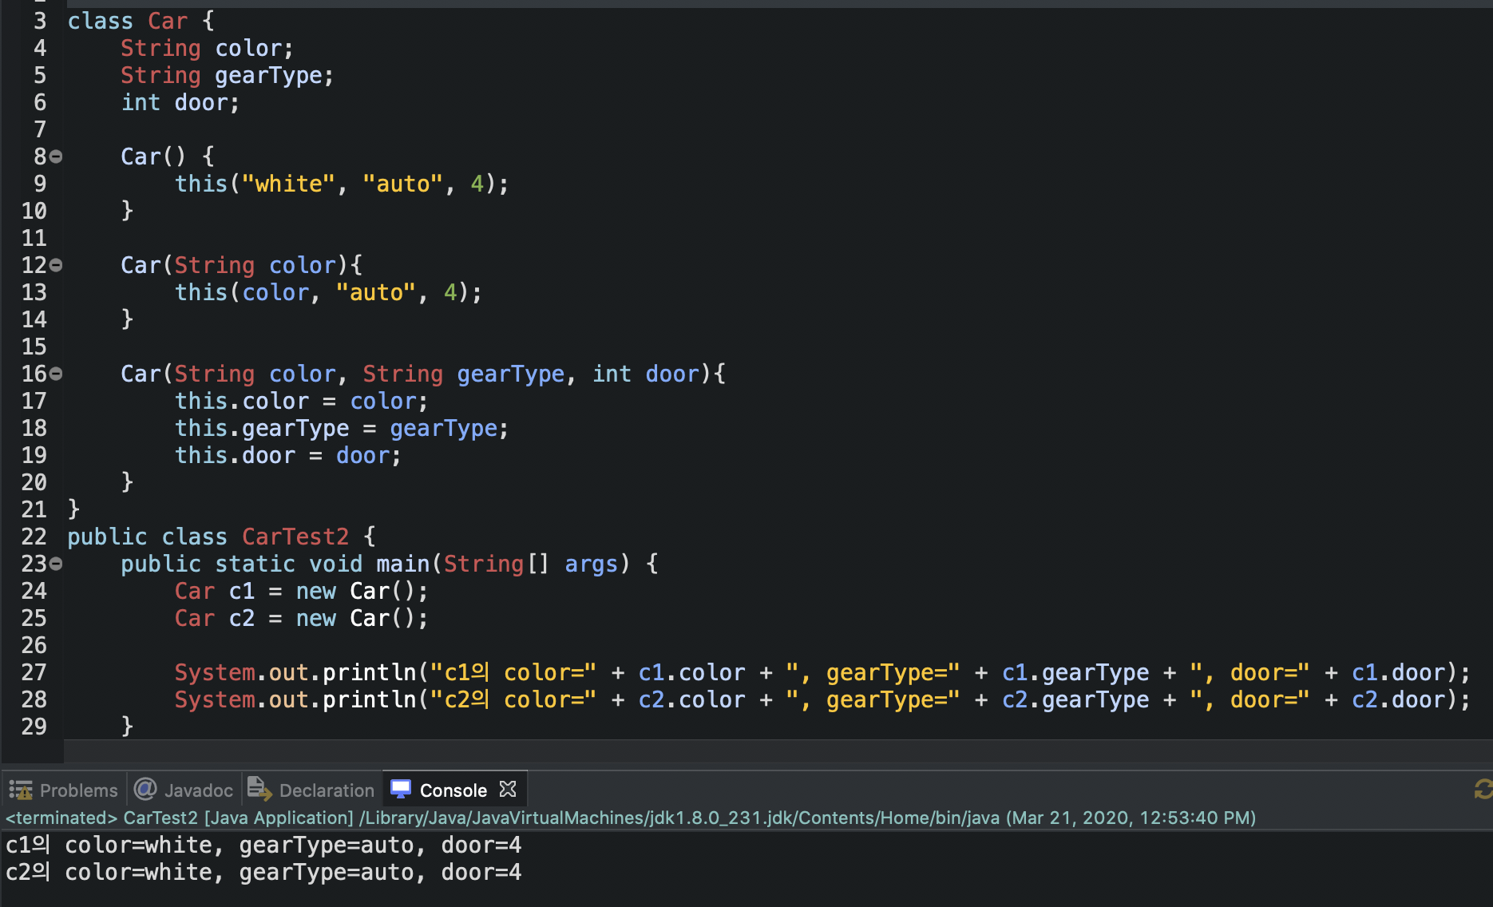Viewport: 1493px width, 907px height.
Task: Click 'Car c2 = new Car();' on line 25
Action: click(x=301, y=618)
